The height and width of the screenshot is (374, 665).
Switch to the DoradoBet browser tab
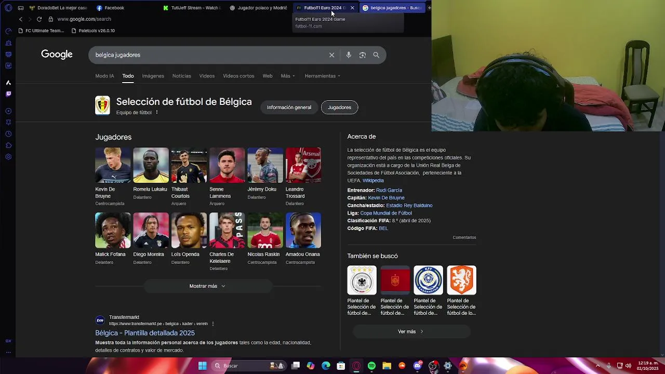coord(58,8)
